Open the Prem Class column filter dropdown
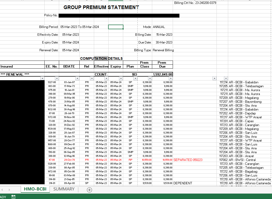This screenshot has width=272, height=199. point(150,78)
